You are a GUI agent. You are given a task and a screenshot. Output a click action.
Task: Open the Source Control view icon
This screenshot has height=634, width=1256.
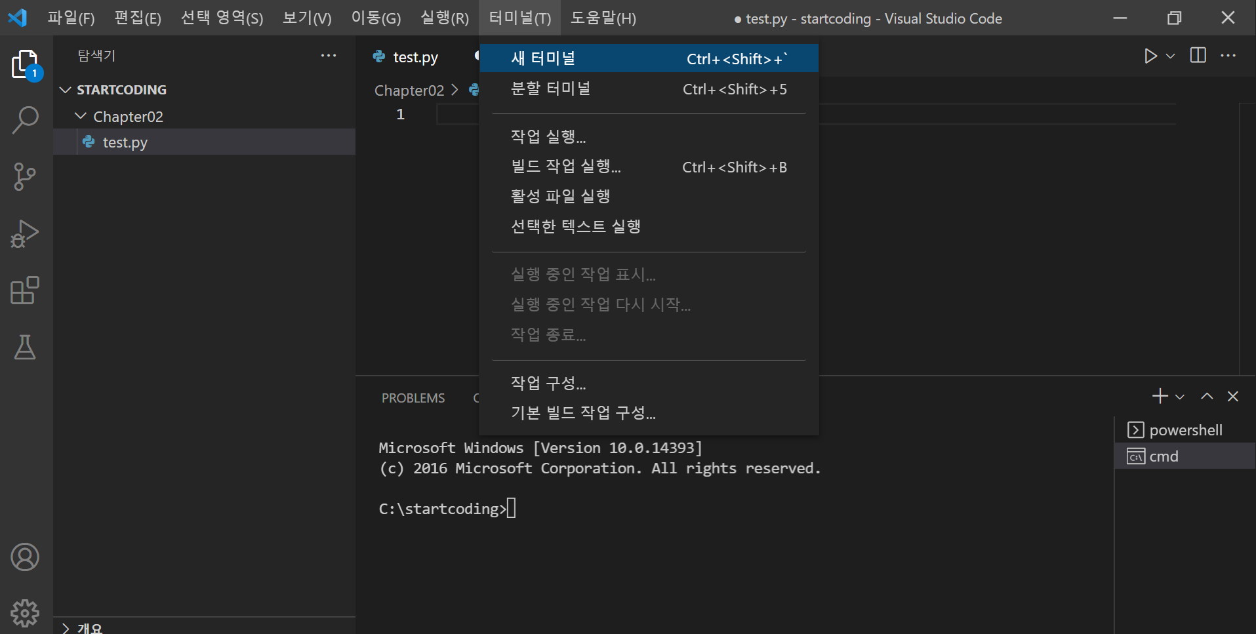point(26,176)
